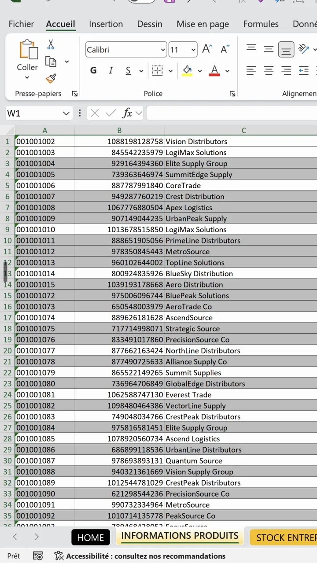Decrease font size with small A icon
317x563 pixels.
(225, 49)
